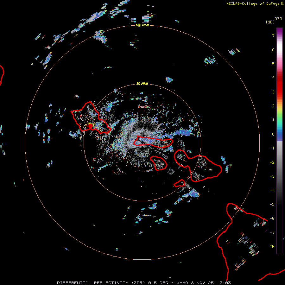The height and width of the screenshot is (285, 285).
Task: Click the -4 value on the color scale
Action: pyautogui.click(x=272, y=190)
